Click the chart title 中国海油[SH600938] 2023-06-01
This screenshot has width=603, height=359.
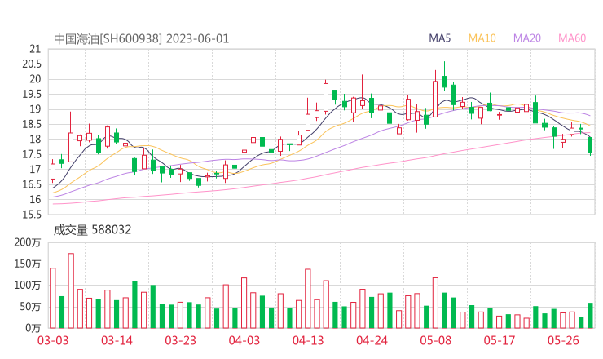click(x=142, y=38)
